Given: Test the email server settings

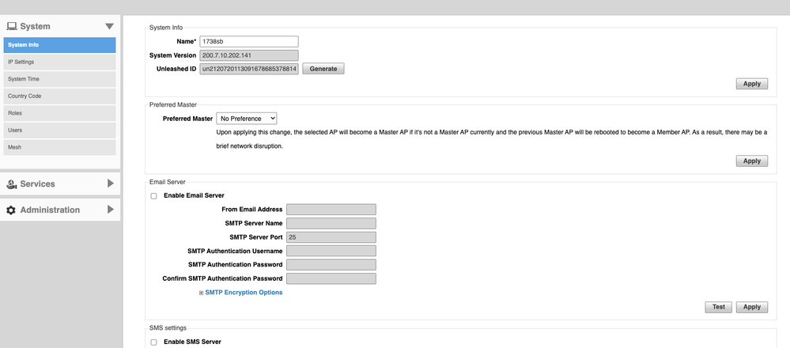Looking at the screenshot, I should (718, 307).
